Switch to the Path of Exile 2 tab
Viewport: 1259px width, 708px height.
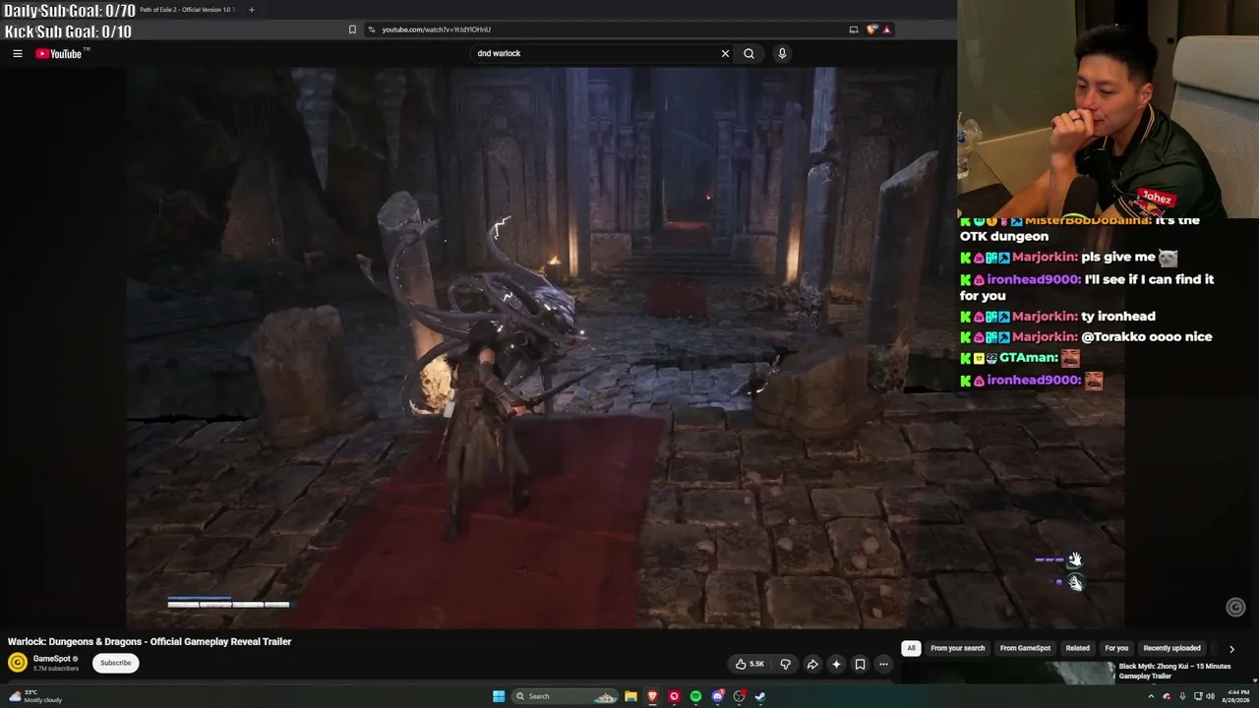click(x=185, y=10)
